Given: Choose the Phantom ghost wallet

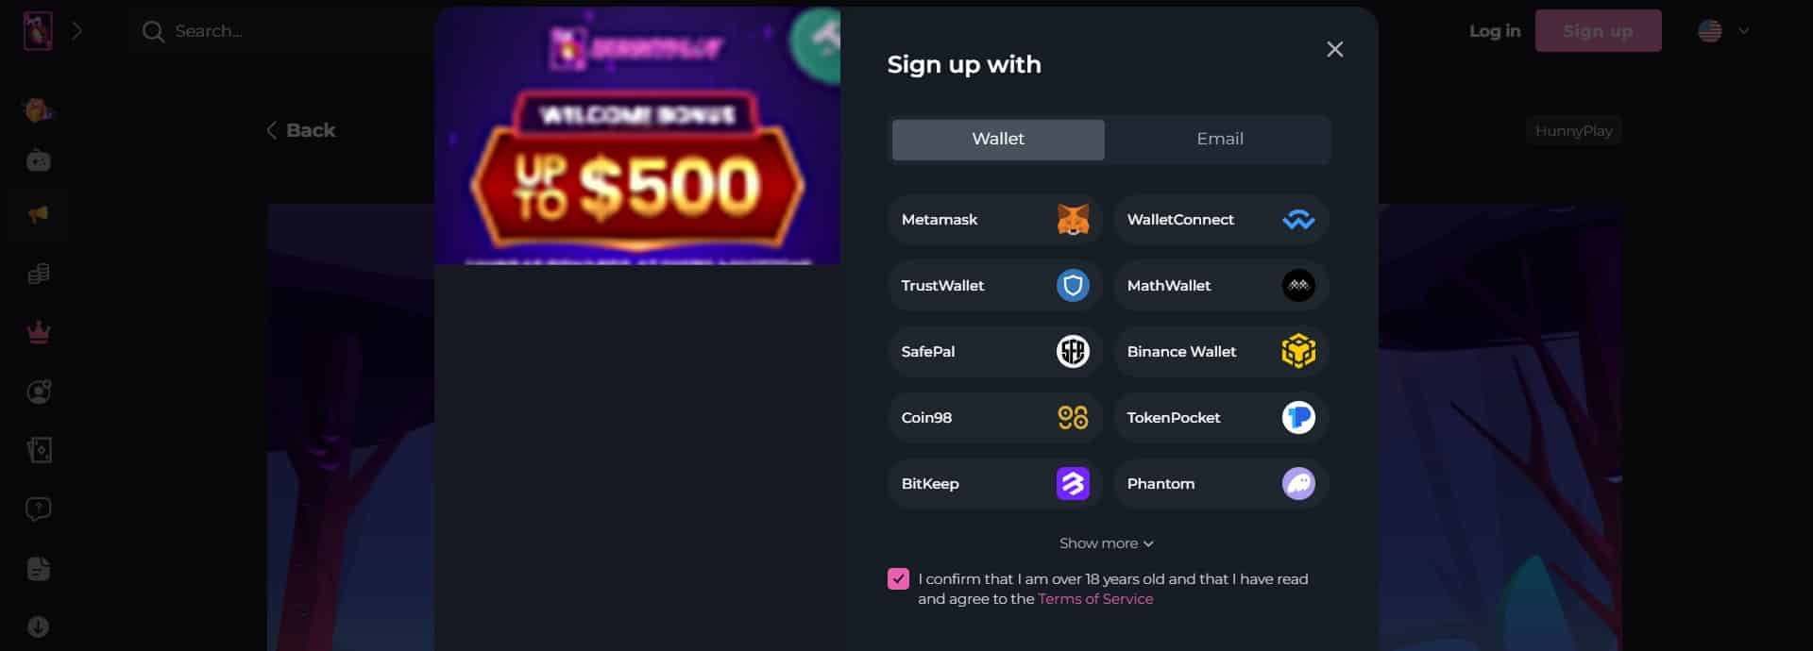Looking at the screenshot, I should point(1221,484).
